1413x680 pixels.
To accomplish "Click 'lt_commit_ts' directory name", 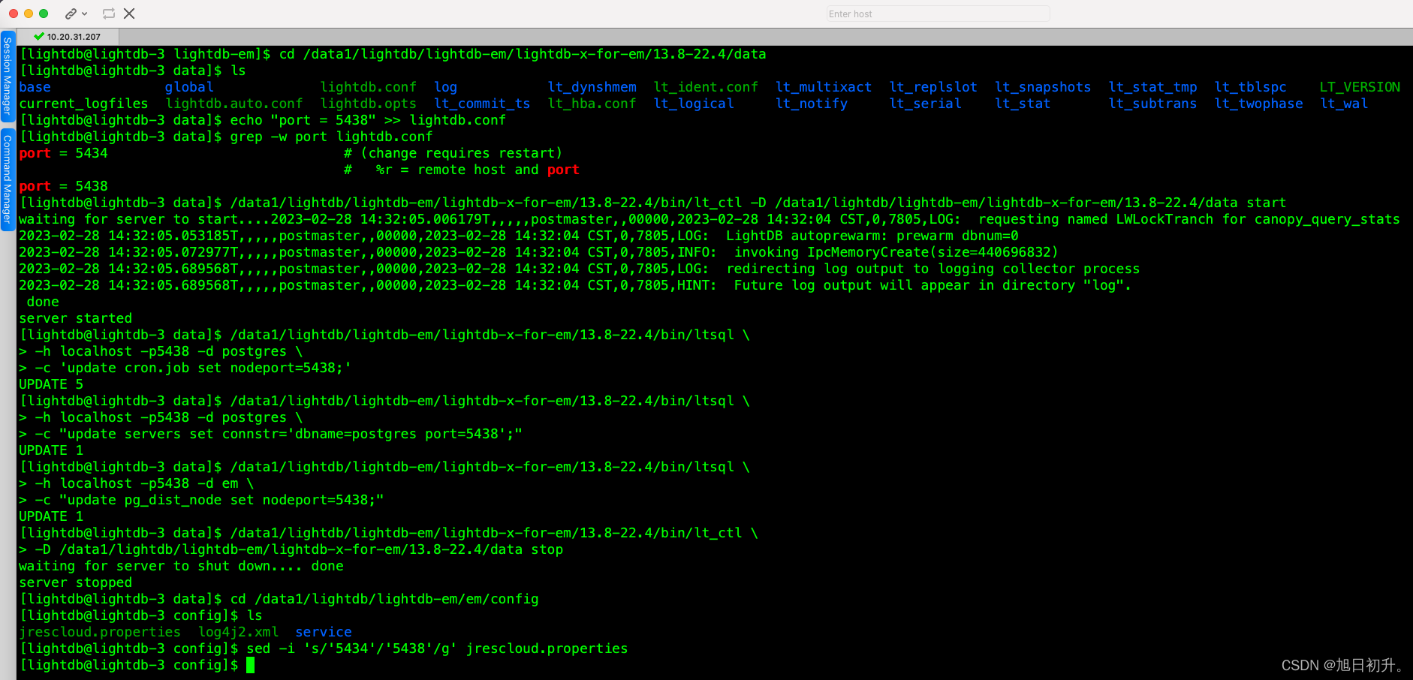I will [x=482, y=104].
